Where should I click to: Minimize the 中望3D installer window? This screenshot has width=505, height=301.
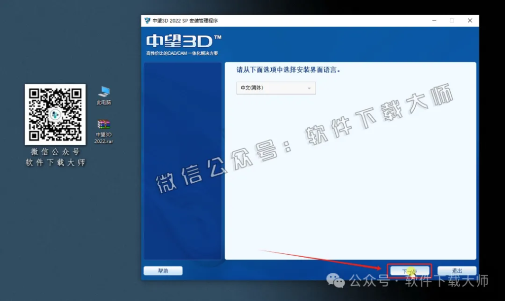click(x=433, y=20)
